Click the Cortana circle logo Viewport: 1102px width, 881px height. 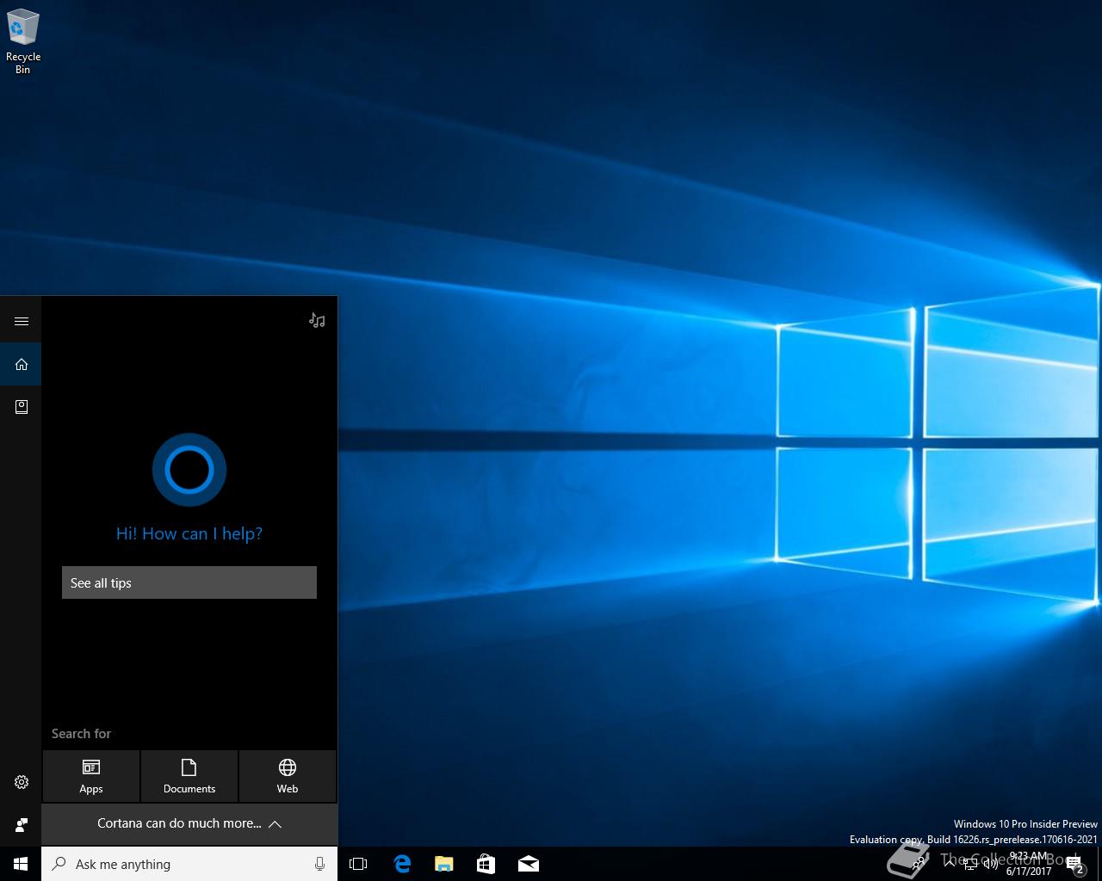(x=189, y=470)
